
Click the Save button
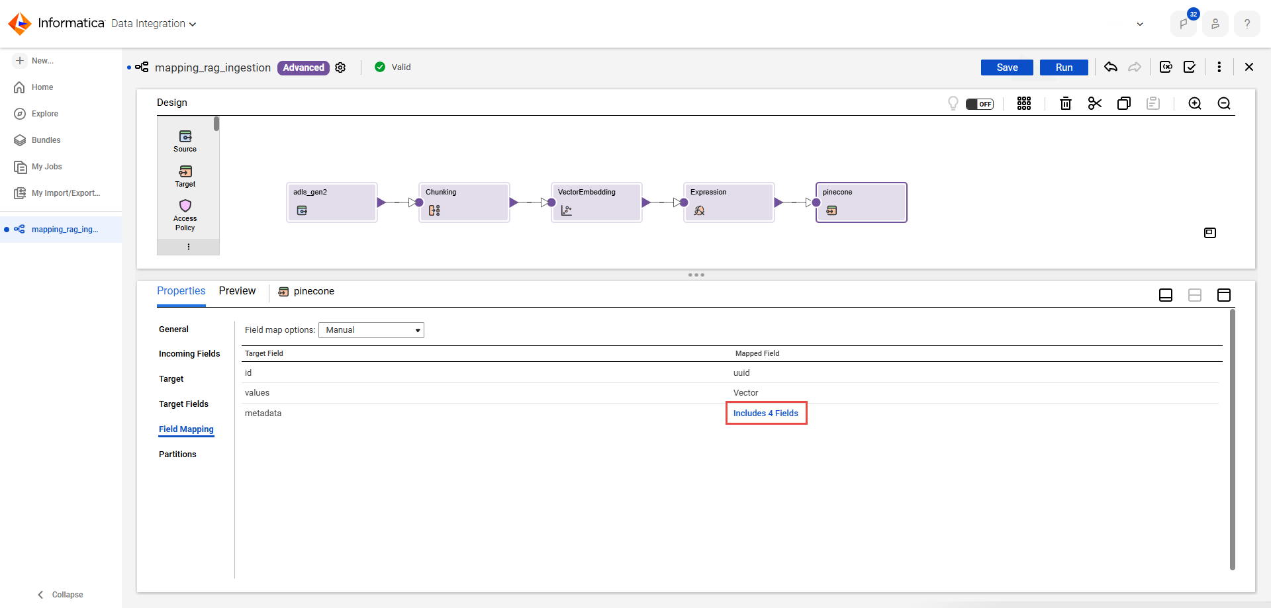click(1007, 67)
